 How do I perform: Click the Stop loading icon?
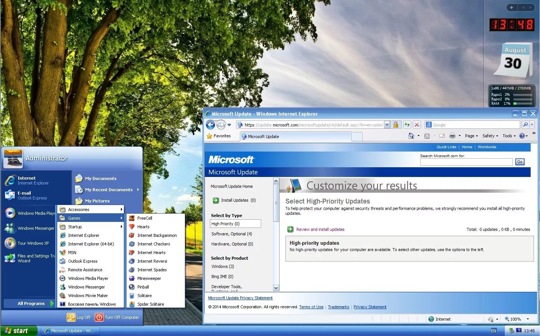pyautogui.click(x=417, y=125)
